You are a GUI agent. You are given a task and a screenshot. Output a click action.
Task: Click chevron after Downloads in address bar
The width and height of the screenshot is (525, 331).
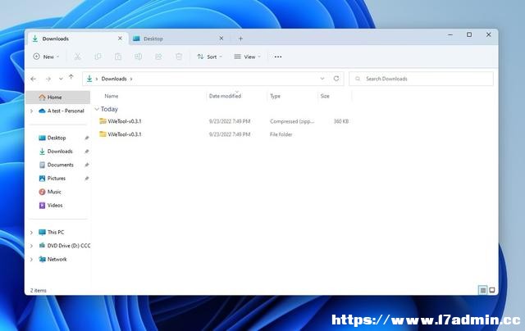tap(131, 79)
